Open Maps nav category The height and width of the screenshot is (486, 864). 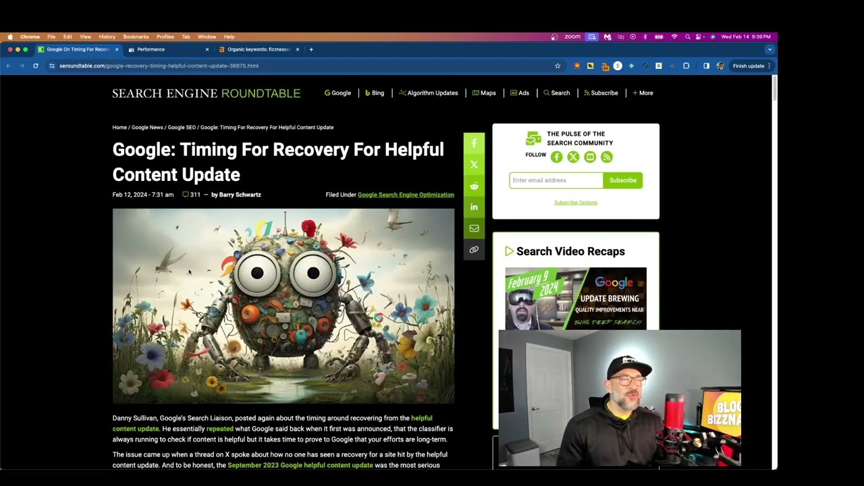[x=484, y=92]
